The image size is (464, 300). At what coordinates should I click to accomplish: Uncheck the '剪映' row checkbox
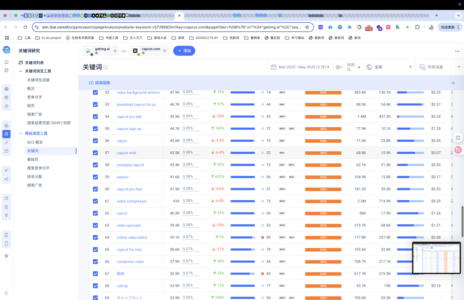tap(95, 274)
